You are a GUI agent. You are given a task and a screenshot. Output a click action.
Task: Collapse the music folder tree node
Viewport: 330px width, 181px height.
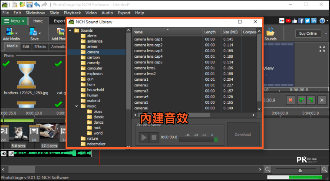76,106
